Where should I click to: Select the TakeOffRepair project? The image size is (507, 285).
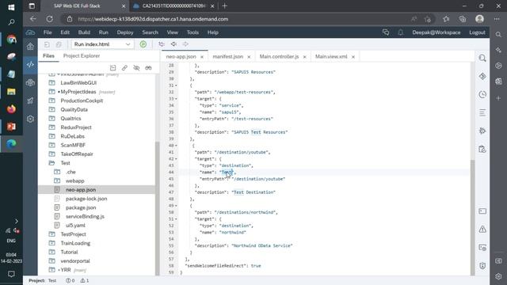[77, 154]
